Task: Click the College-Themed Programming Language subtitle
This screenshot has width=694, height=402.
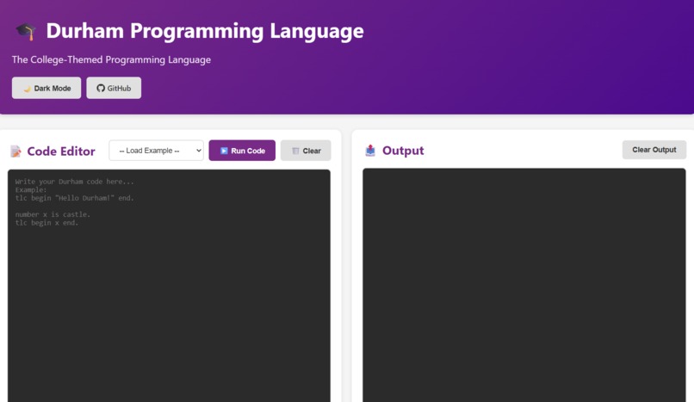Action: click(112, 59)
